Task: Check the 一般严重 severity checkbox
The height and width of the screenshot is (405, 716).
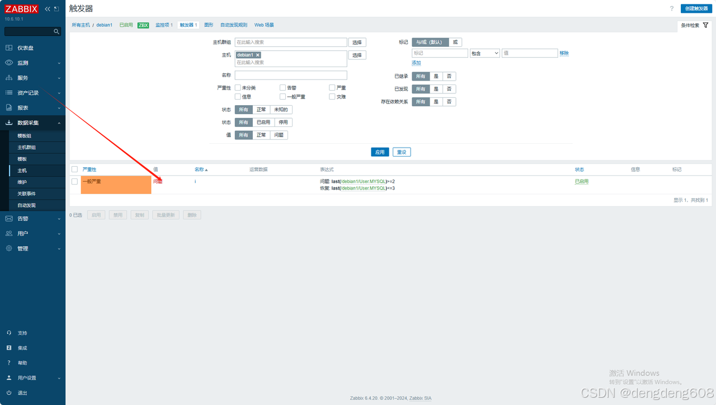Action: (x=282, y=97)
